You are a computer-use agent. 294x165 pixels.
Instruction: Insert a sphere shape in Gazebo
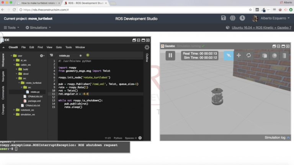coord(274,56)
